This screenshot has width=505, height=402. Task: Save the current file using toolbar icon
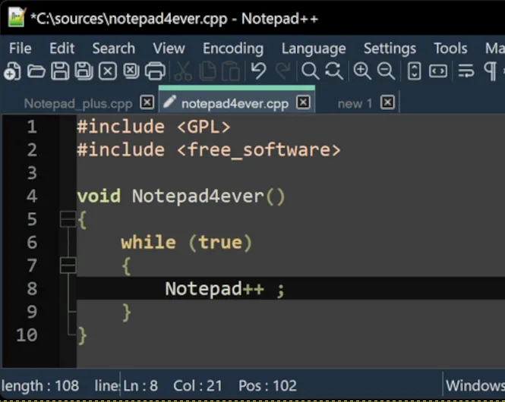[x=59, y=72]
